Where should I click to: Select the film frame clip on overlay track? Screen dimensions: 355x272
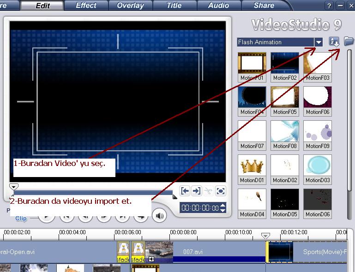(x=145, y=268)
